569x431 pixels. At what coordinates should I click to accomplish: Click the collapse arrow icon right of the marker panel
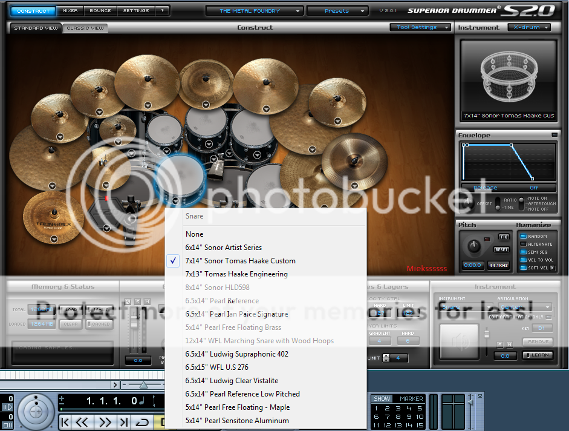pyautogui.click(x=480, y=396)
